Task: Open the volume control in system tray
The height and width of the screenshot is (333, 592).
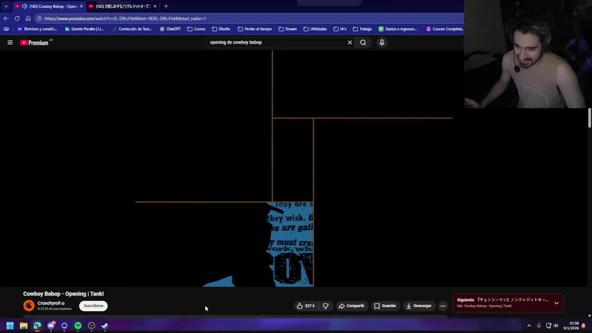Action: pos(556,326)
